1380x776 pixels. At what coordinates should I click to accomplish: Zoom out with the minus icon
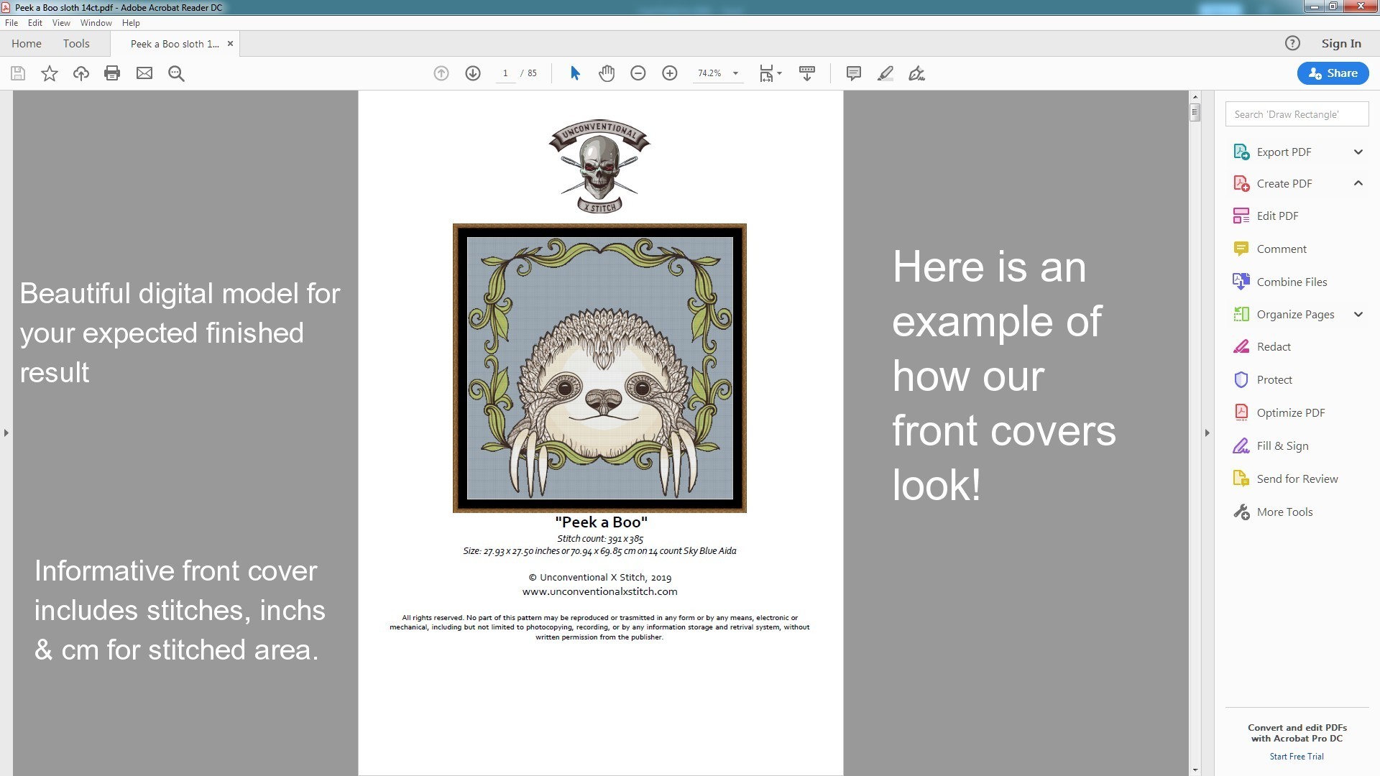pyautogui.click(x=638, y=73)
